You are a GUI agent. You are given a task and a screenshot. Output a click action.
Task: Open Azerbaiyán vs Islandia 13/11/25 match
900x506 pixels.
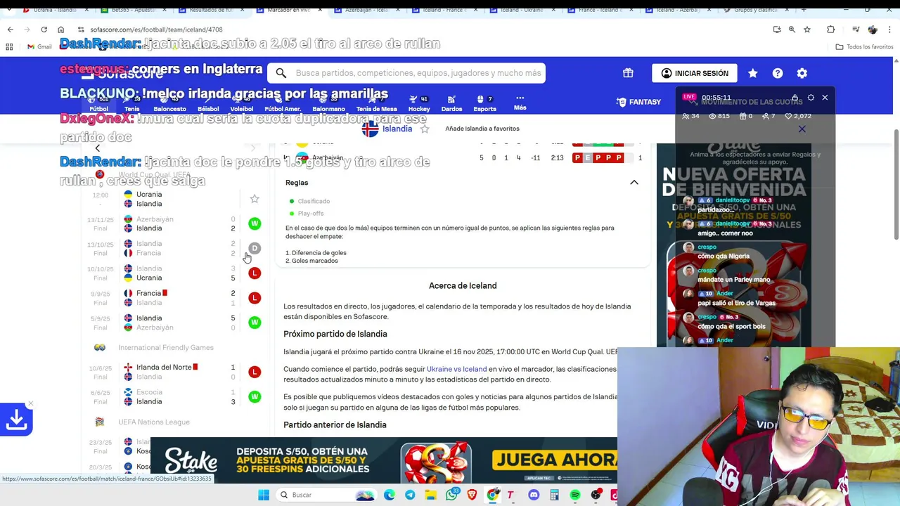174,223
